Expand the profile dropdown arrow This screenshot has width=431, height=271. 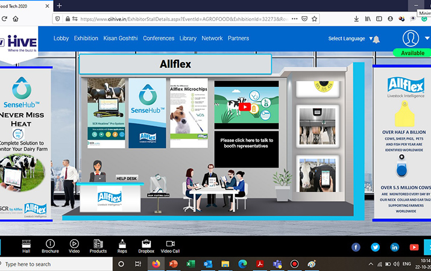[427, 38]
